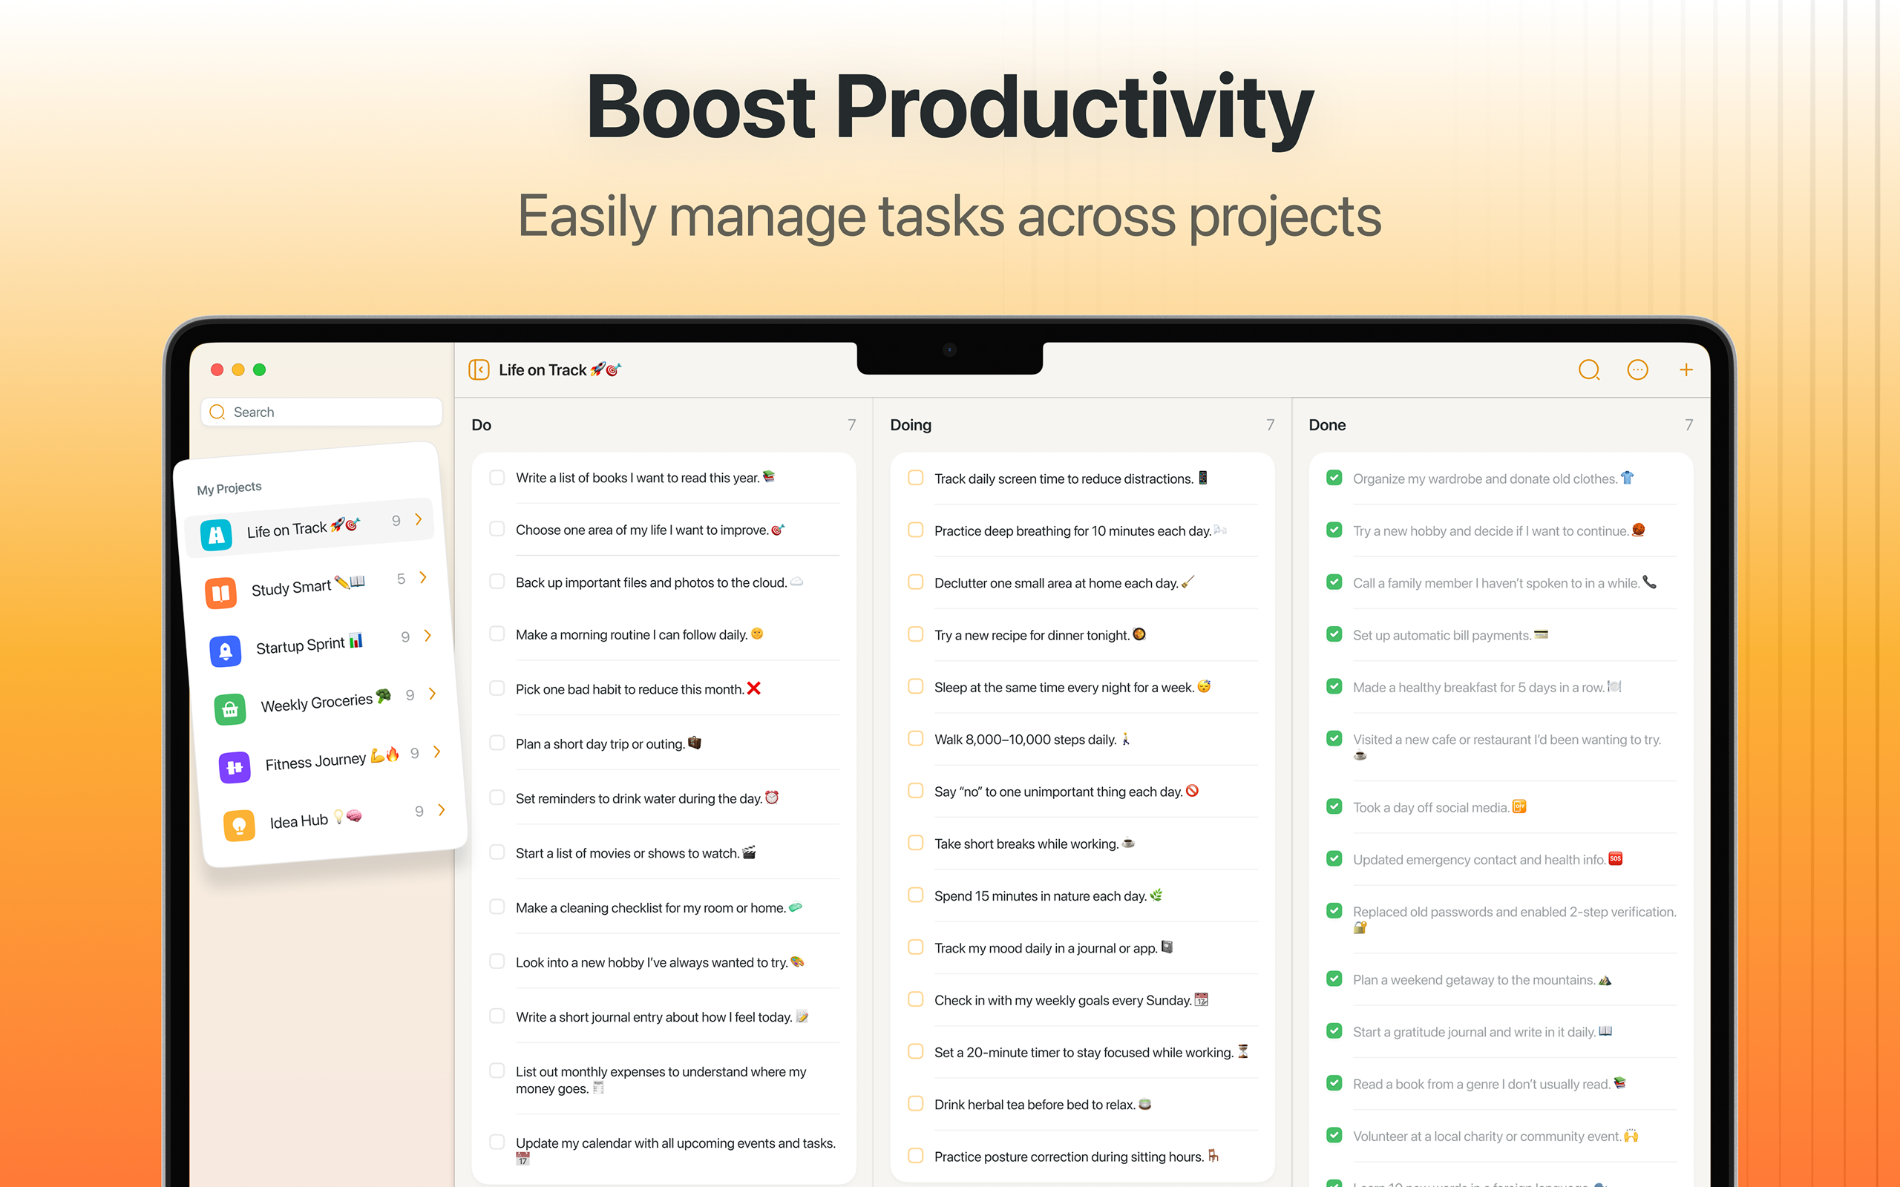This screenshot has height=1187, width=1900.
Task: Open 'Set reminders to drink water' task
Action: (x=647, y=798)
